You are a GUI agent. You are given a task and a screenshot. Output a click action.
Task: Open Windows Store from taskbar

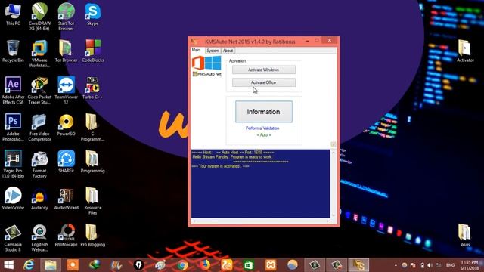(249, 265)
